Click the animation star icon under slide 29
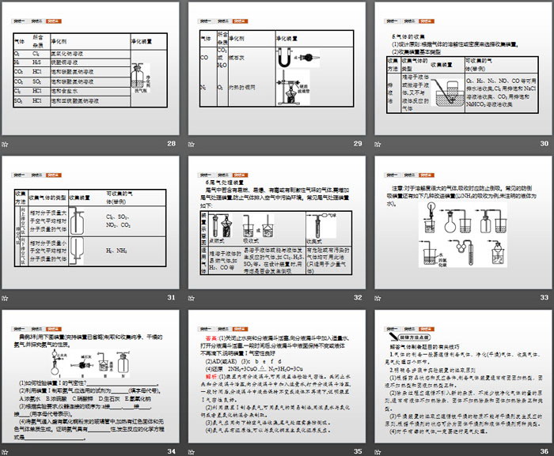 coord(192,144)
